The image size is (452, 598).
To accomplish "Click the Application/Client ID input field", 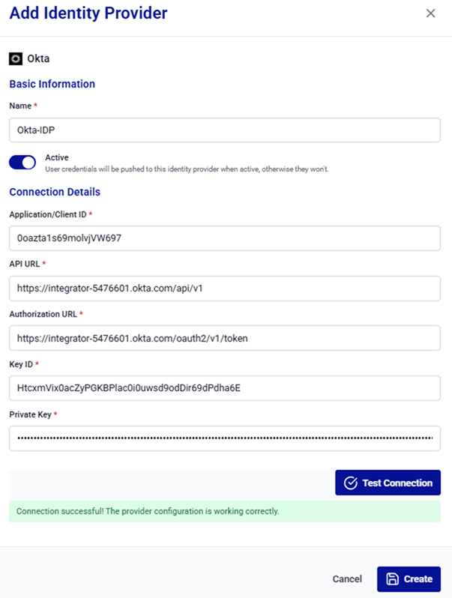I will 225,238.
